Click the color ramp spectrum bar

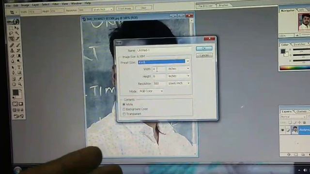point(294,68)
